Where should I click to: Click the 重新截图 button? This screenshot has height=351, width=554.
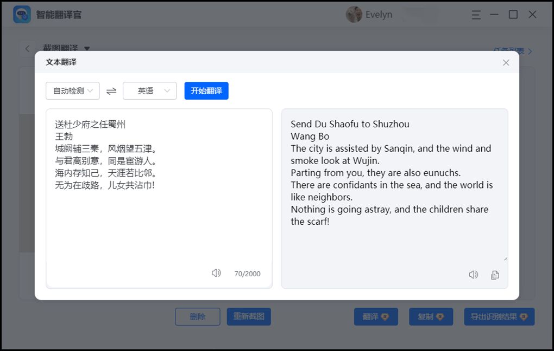click(249, 316)
